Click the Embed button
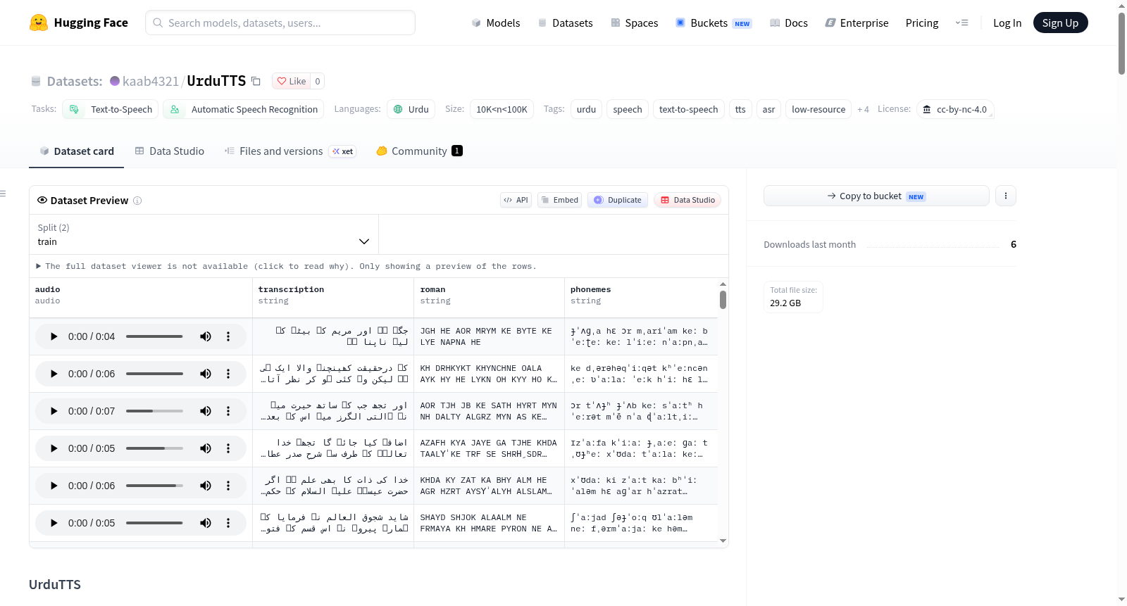1127x606 pixels. coord(560,200)
